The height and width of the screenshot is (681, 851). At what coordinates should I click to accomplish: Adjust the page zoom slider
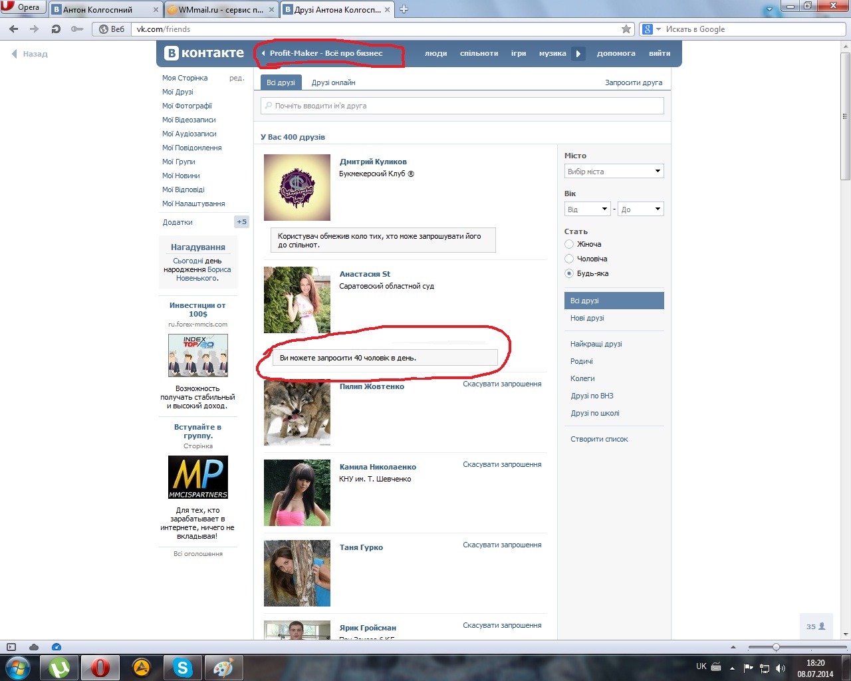pyautogui.click(x=776, y=647)
